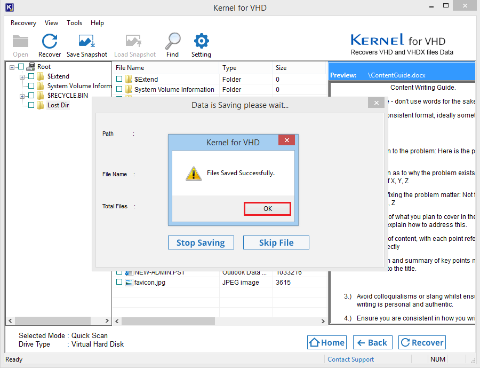Open the Contact Support link
The height and width of the screenshot is (368, 480).
[x=350, y=359]
